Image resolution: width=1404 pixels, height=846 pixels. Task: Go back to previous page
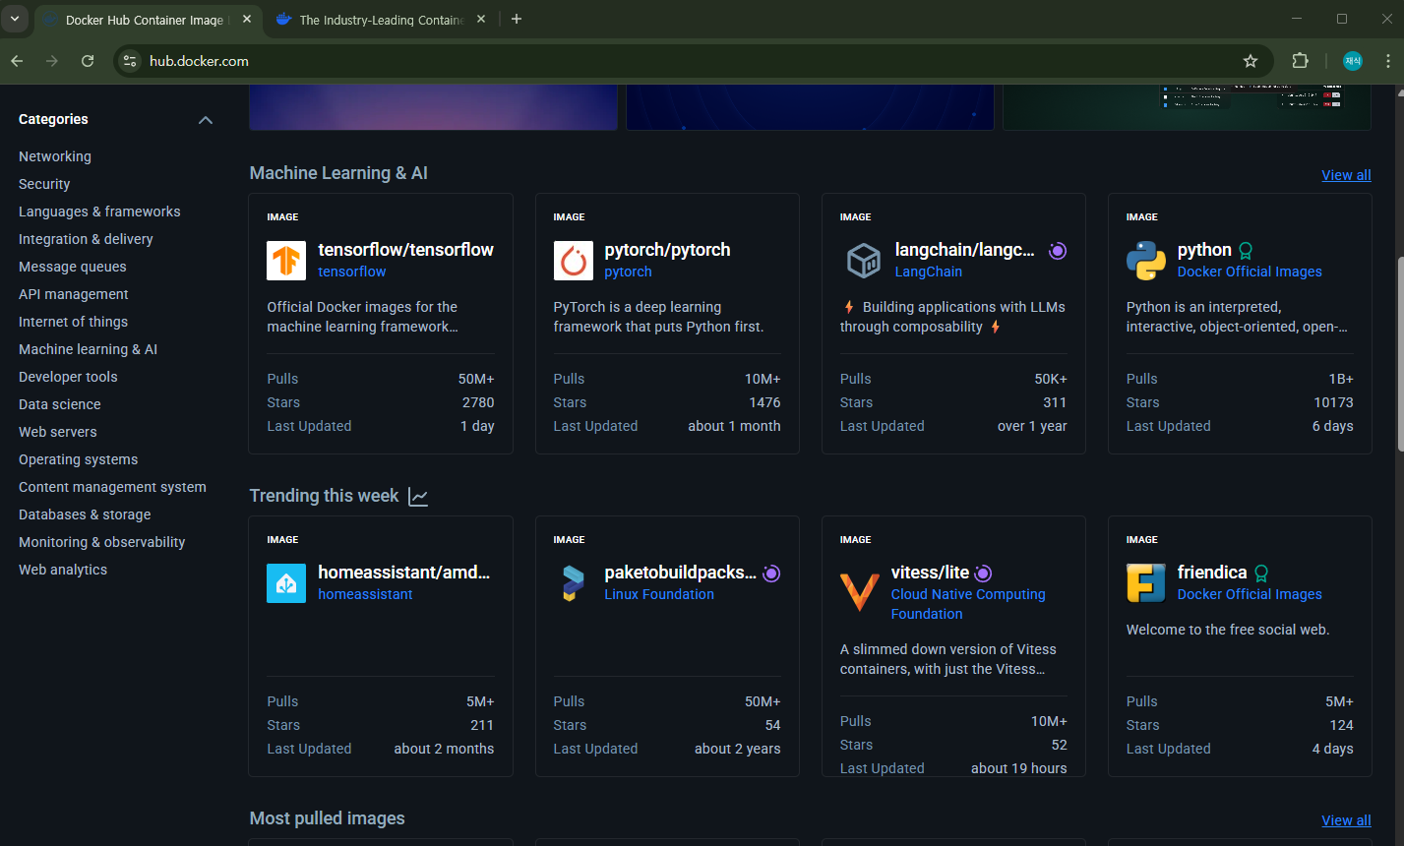click(x=17, y=61)
